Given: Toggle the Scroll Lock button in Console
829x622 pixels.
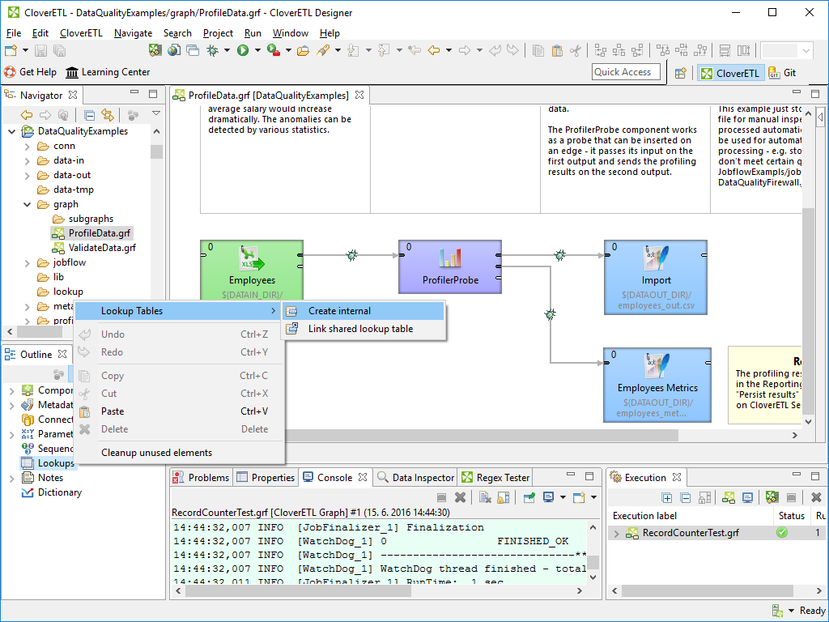Looking at the screenshot, I should tap(504, 497).
